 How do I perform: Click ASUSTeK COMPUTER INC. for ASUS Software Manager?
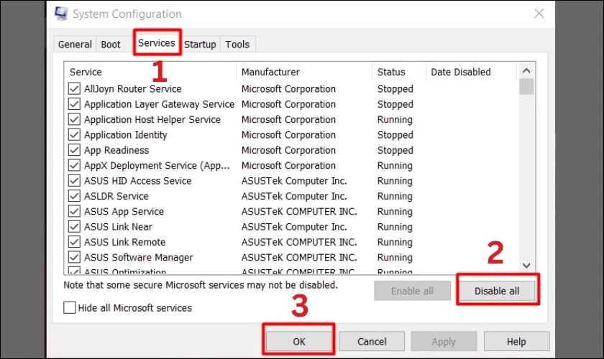[299, 258]
